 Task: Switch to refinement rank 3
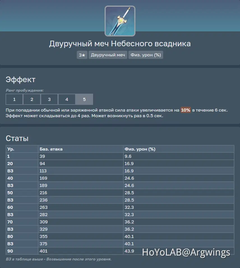(x=49, y=99)
